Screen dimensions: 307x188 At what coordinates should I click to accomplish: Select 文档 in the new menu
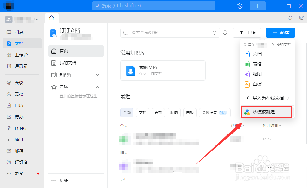268,54
